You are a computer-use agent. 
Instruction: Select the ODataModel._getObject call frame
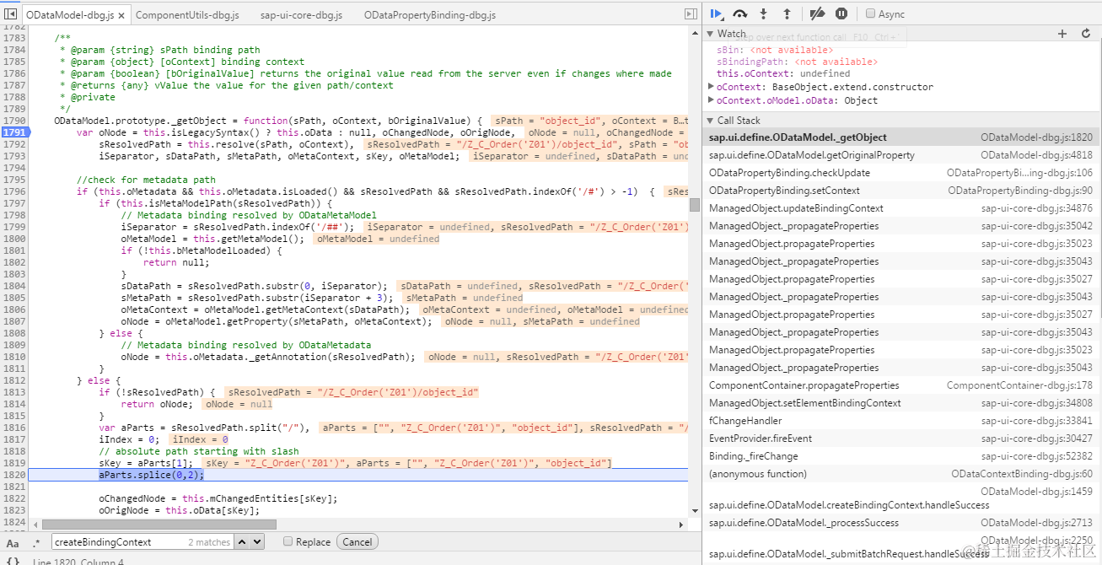901,137
